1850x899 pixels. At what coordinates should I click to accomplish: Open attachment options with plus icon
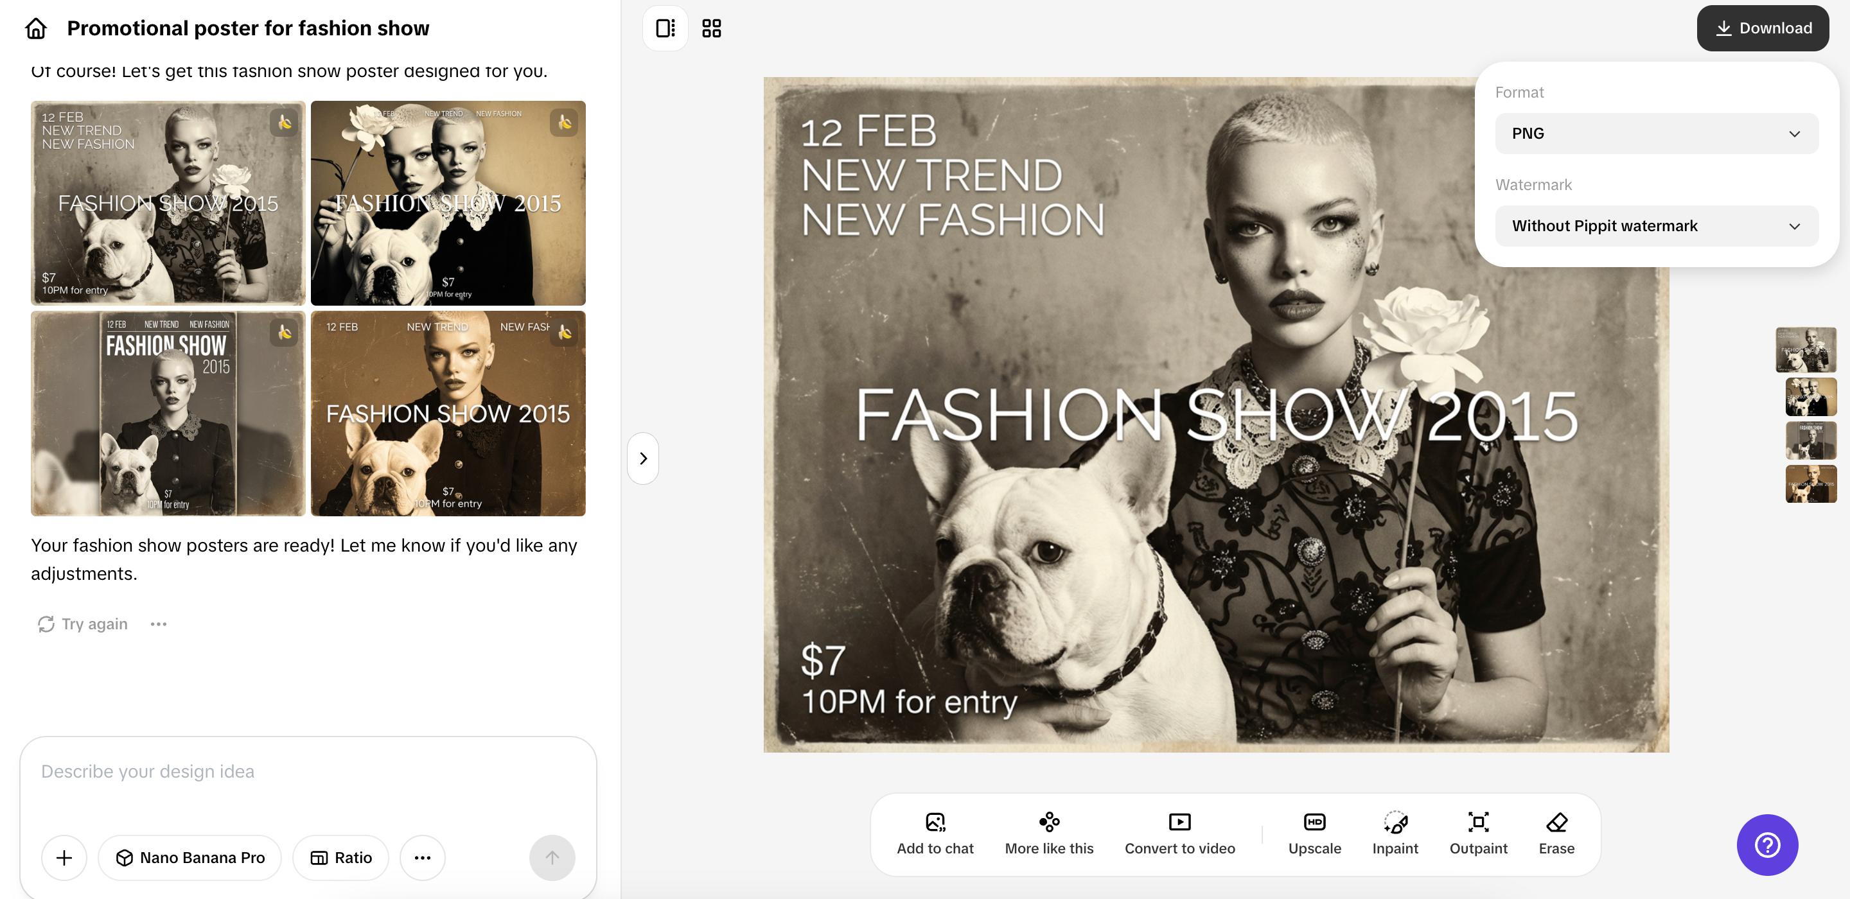(64, 857)
